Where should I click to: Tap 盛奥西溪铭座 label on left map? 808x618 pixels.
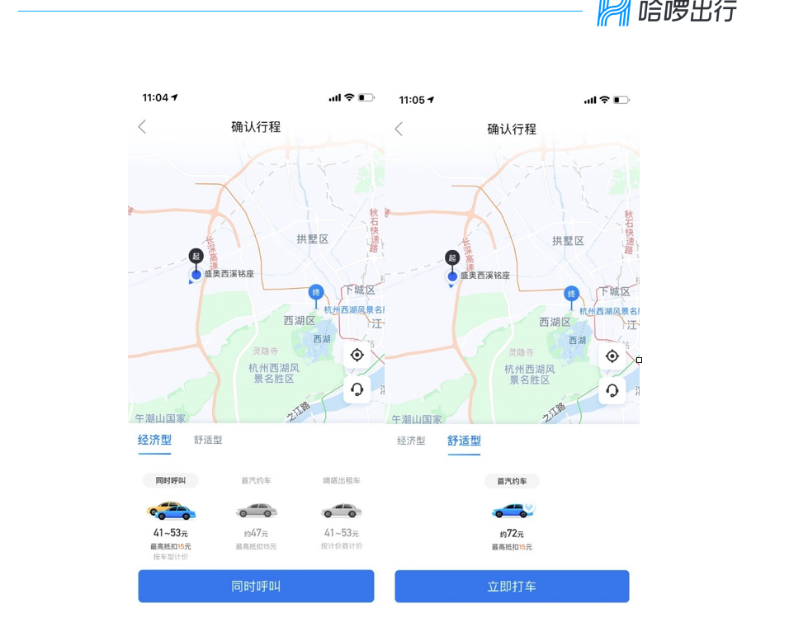tap(229, 274)
